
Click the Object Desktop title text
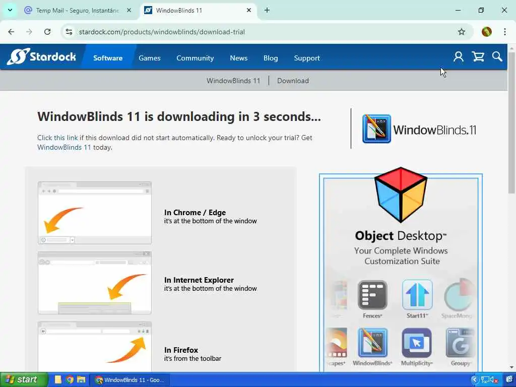[401, 236]
